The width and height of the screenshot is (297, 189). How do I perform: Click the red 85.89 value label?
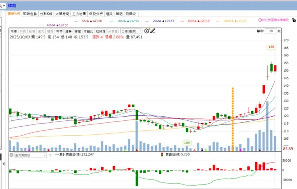coord(288,149)
